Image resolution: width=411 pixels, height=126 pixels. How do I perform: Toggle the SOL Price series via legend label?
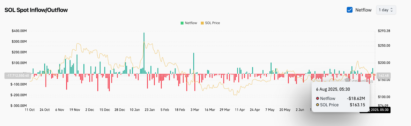[212, 23]
